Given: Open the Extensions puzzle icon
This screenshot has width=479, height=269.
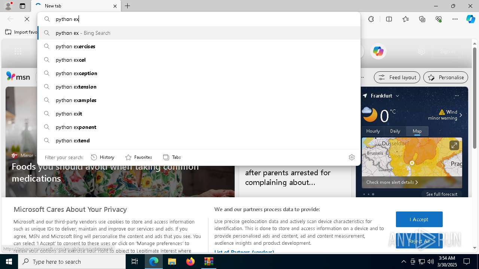Looking at the screenshot, I should (x=371, y=19).
